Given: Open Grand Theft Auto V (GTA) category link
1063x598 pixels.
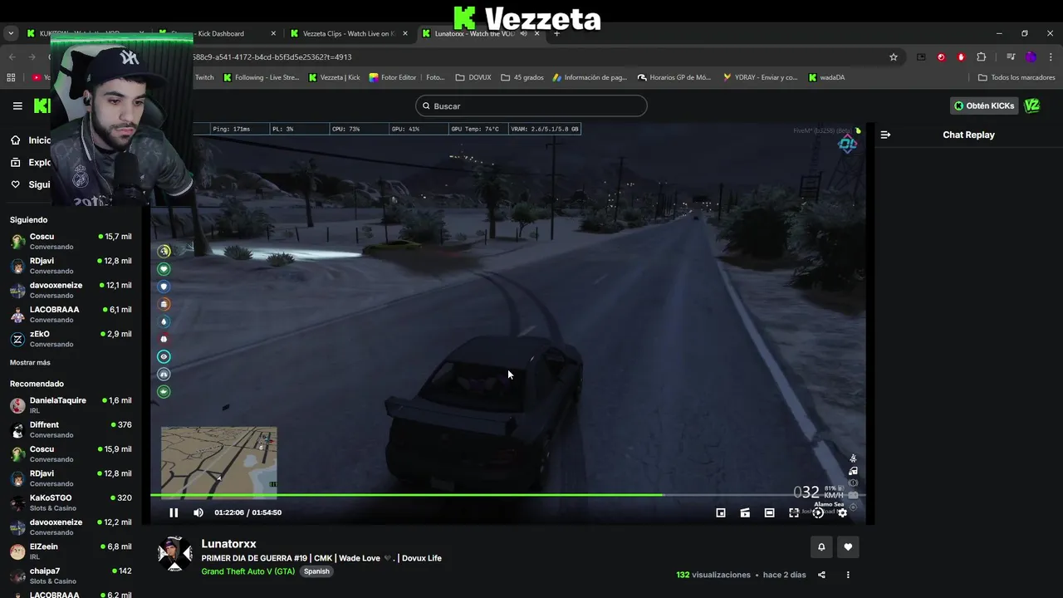Looking at the screenshot, I should point(247,571).
